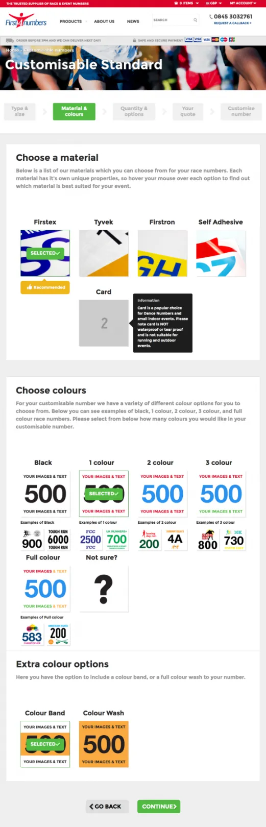Viewport: 266px width, 827px height.
Task: Click the search input field
Action: coord(172,20)
